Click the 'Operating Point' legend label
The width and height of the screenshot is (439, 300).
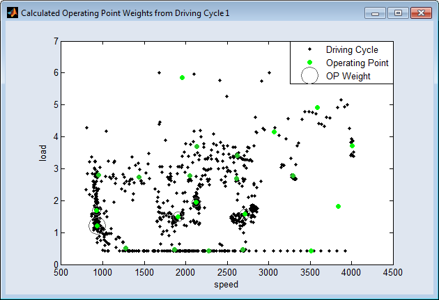(357, 63)
